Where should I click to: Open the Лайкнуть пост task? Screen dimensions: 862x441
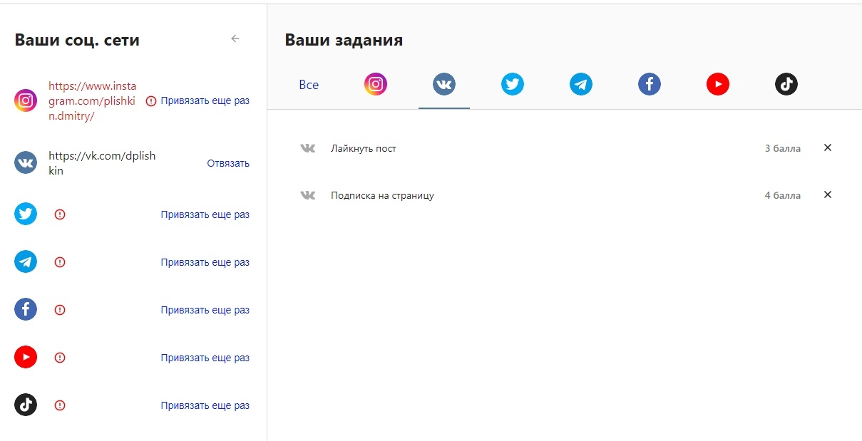click(x=364, y=149)
